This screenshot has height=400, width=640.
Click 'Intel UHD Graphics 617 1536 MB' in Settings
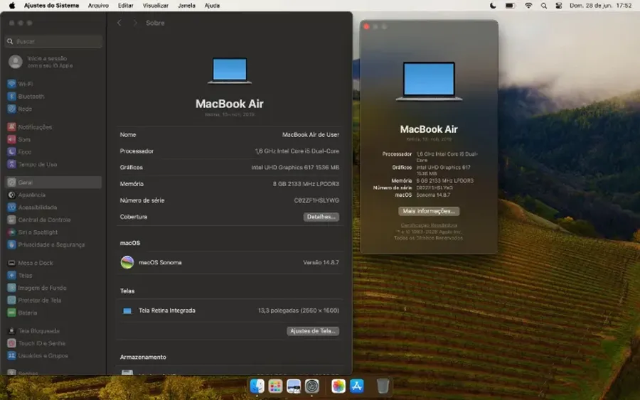click(x=295, y=168)
